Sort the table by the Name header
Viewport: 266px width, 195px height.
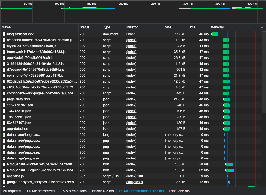coord(6,27)
